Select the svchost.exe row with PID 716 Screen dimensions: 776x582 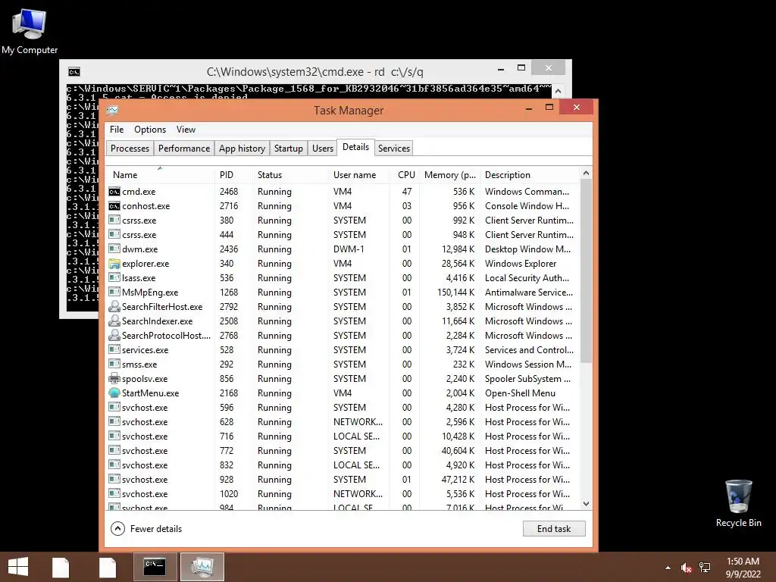coord(342,436)
